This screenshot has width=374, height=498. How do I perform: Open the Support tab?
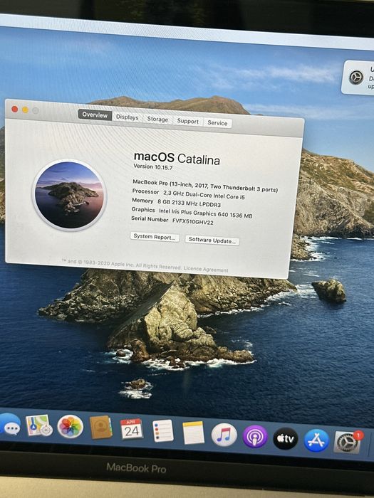pyautogui.click(x=187, y=122)
